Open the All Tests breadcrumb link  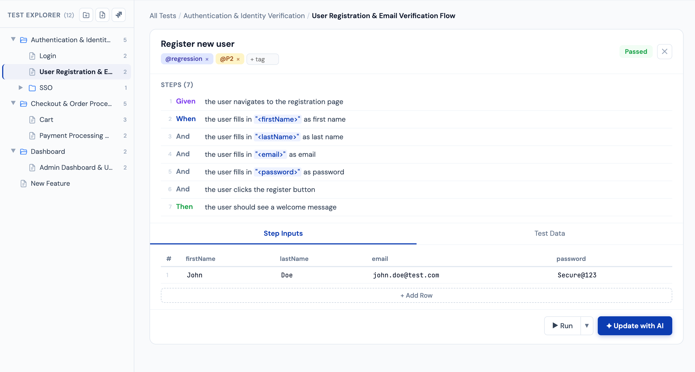coord(163,16)
